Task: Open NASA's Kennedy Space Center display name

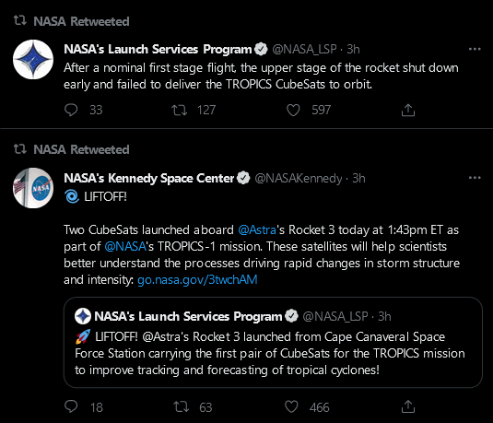Action: point(149,178)
